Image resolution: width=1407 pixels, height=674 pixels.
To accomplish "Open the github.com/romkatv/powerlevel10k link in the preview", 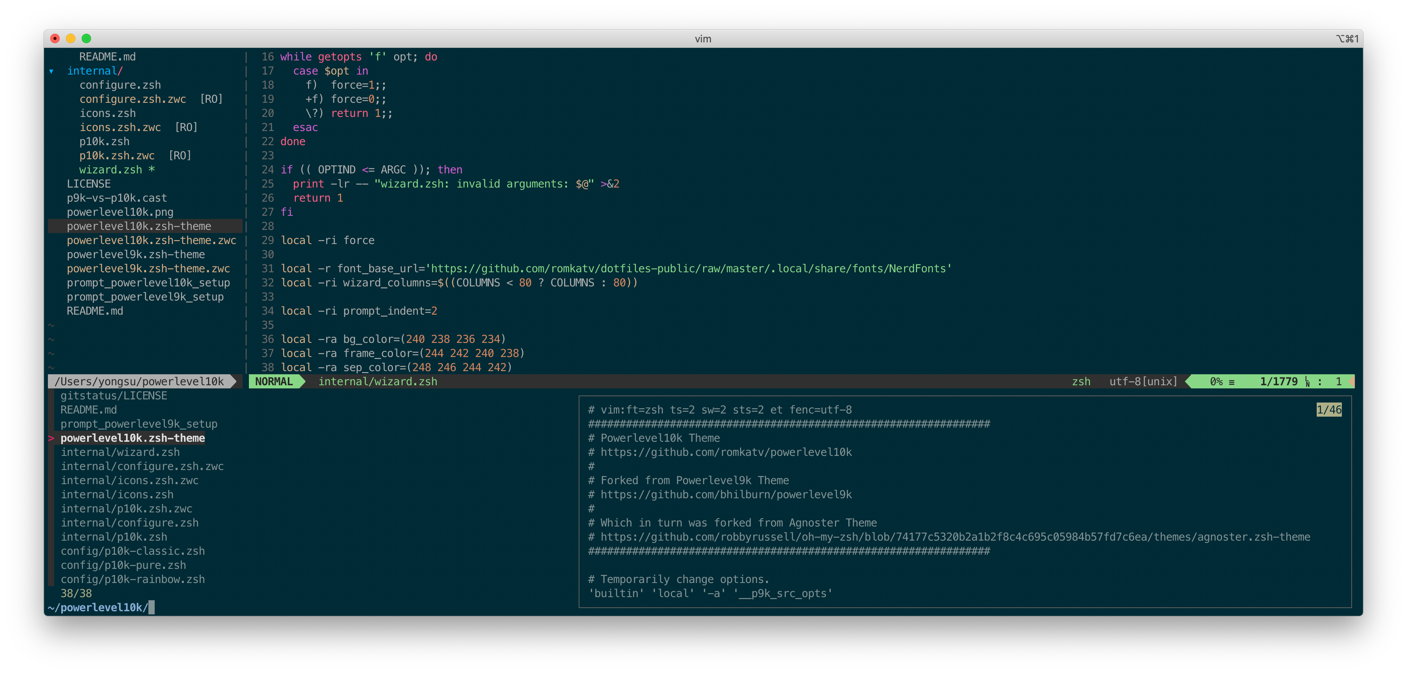I will tap(726, 452).
